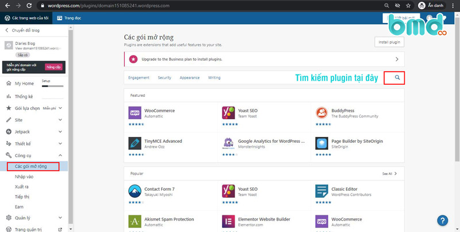460x232 pixels.
Task: Select Xuất ra in the sidebar
Action: coord(22,187)
